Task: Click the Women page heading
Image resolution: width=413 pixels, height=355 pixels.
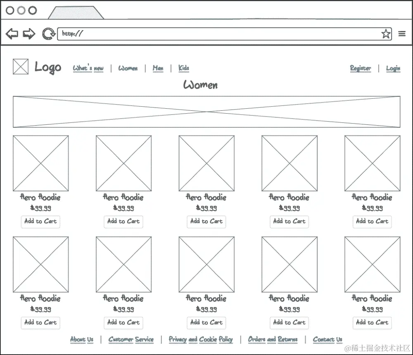Action: click(x=200, y=85)
